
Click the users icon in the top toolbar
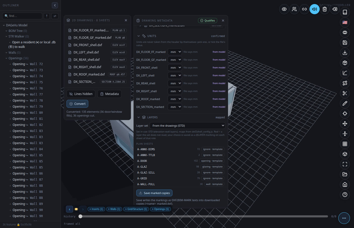click(x=294, y=9)
